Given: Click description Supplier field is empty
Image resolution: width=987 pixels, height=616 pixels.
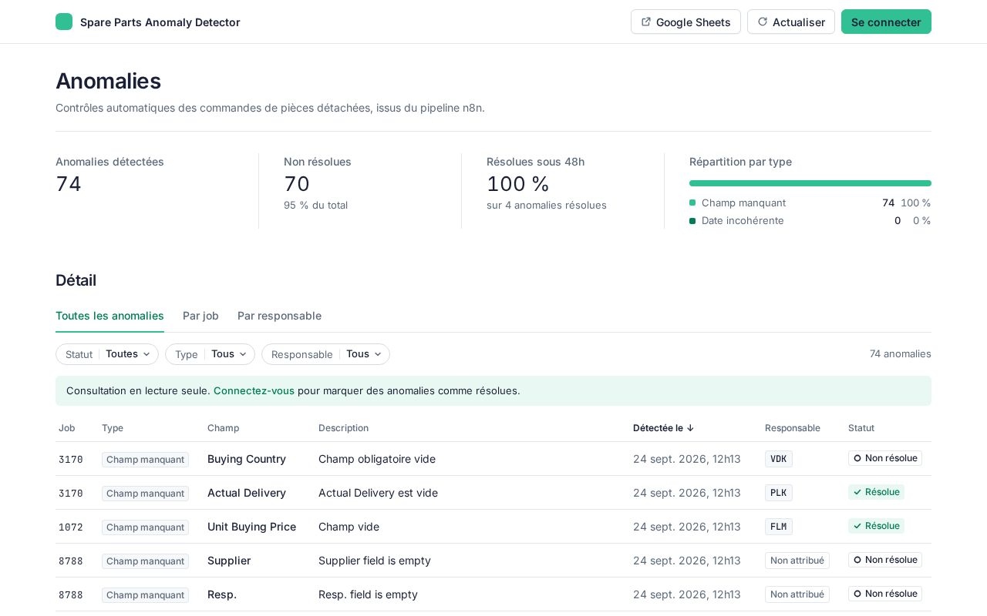Looking at the screenshot, I should [x=375, y=561].
